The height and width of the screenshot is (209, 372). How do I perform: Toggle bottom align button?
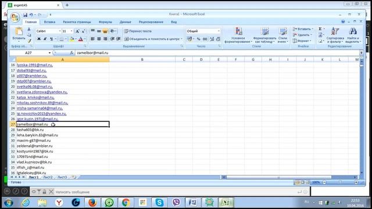tap(105, 31)
